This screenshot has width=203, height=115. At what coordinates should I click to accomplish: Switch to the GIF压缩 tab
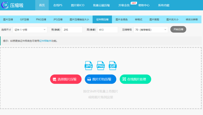(24, 20)
